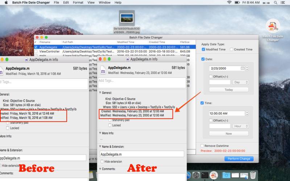Click the Perform Change button
The width and height of the screenshot is (290, 181).
(239, 159)
